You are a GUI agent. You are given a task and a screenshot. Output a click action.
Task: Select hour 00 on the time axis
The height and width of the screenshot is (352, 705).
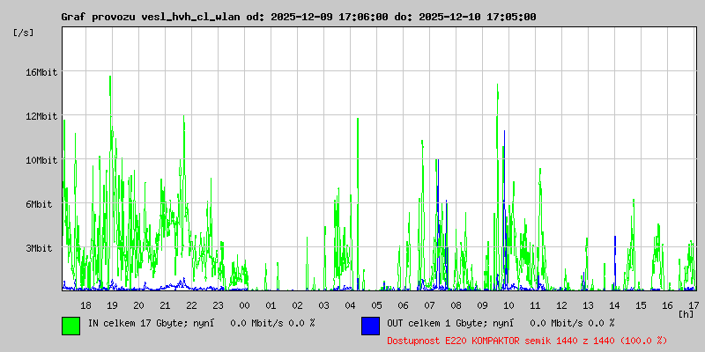coord(244,304)
